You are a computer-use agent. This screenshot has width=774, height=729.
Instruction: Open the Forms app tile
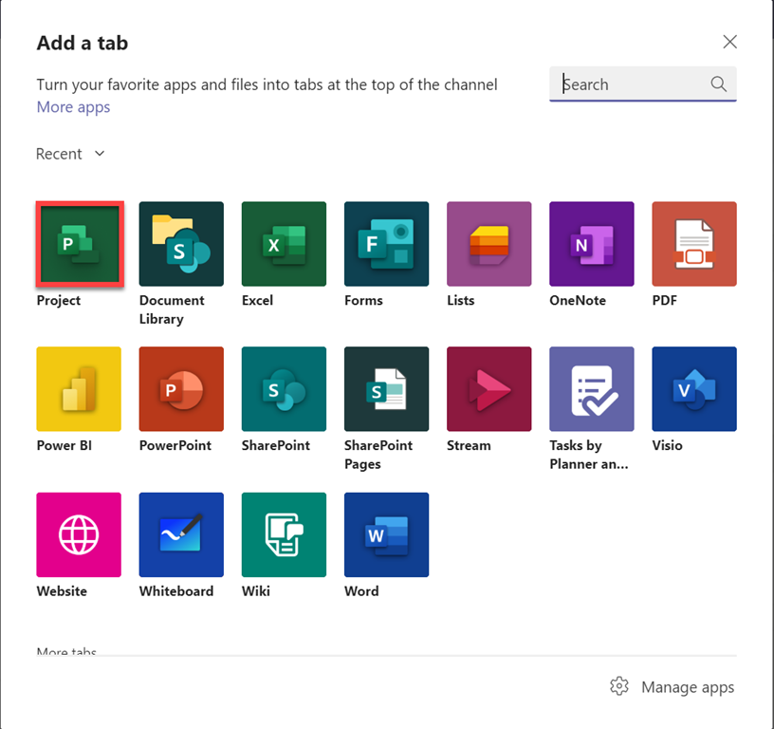coord(386,244)
